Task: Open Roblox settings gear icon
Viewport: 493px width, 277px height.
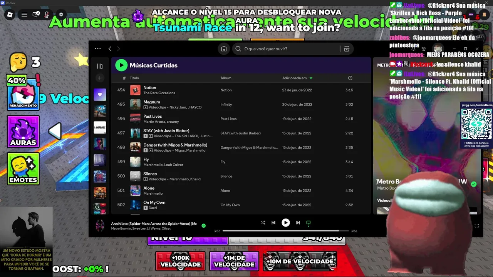Action: pyautogui.click(x=61, y=15)
